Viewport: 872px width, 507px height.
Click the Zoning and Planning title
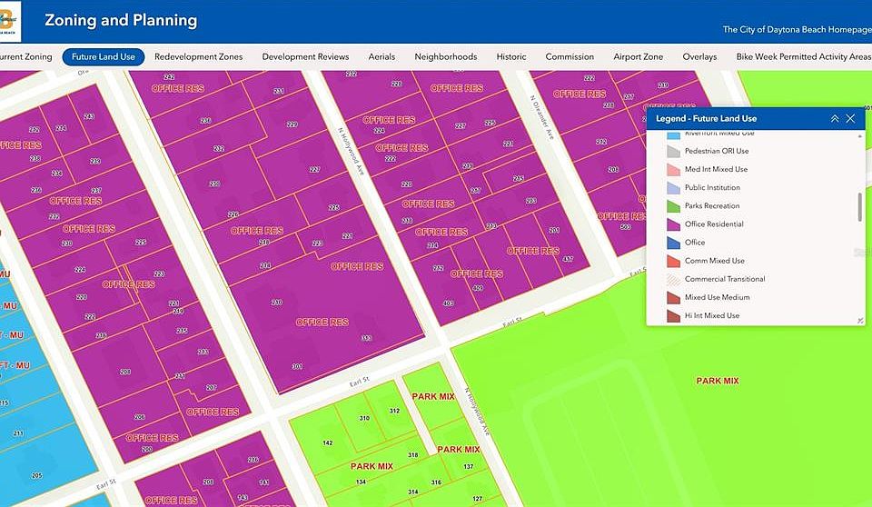(x=121, y=21)
